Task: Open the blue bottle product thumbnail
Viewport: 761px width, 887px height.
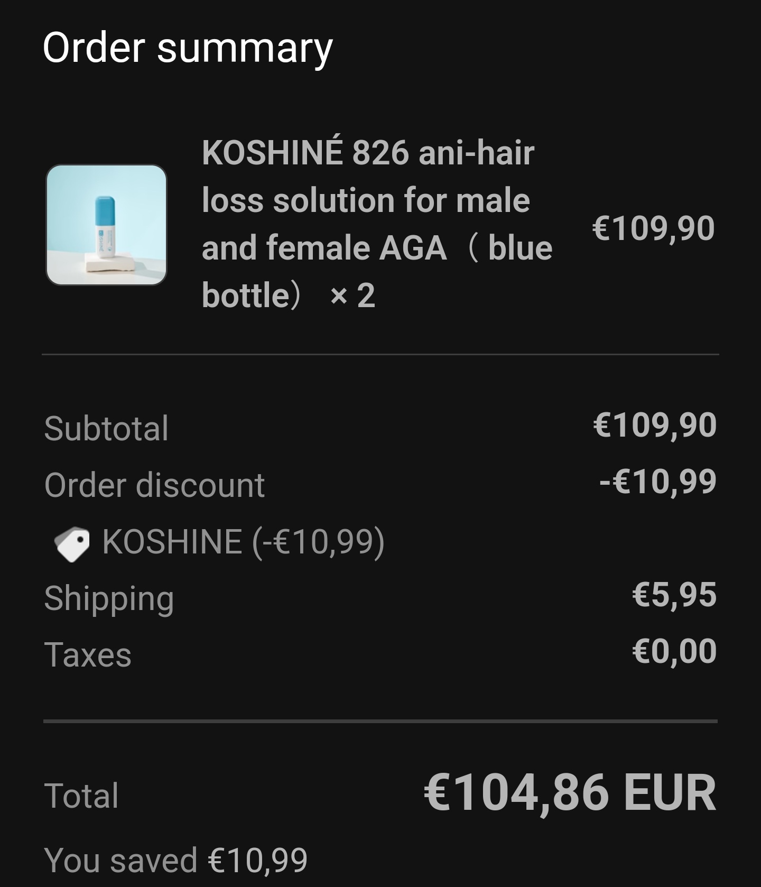Action: point(106,225)
